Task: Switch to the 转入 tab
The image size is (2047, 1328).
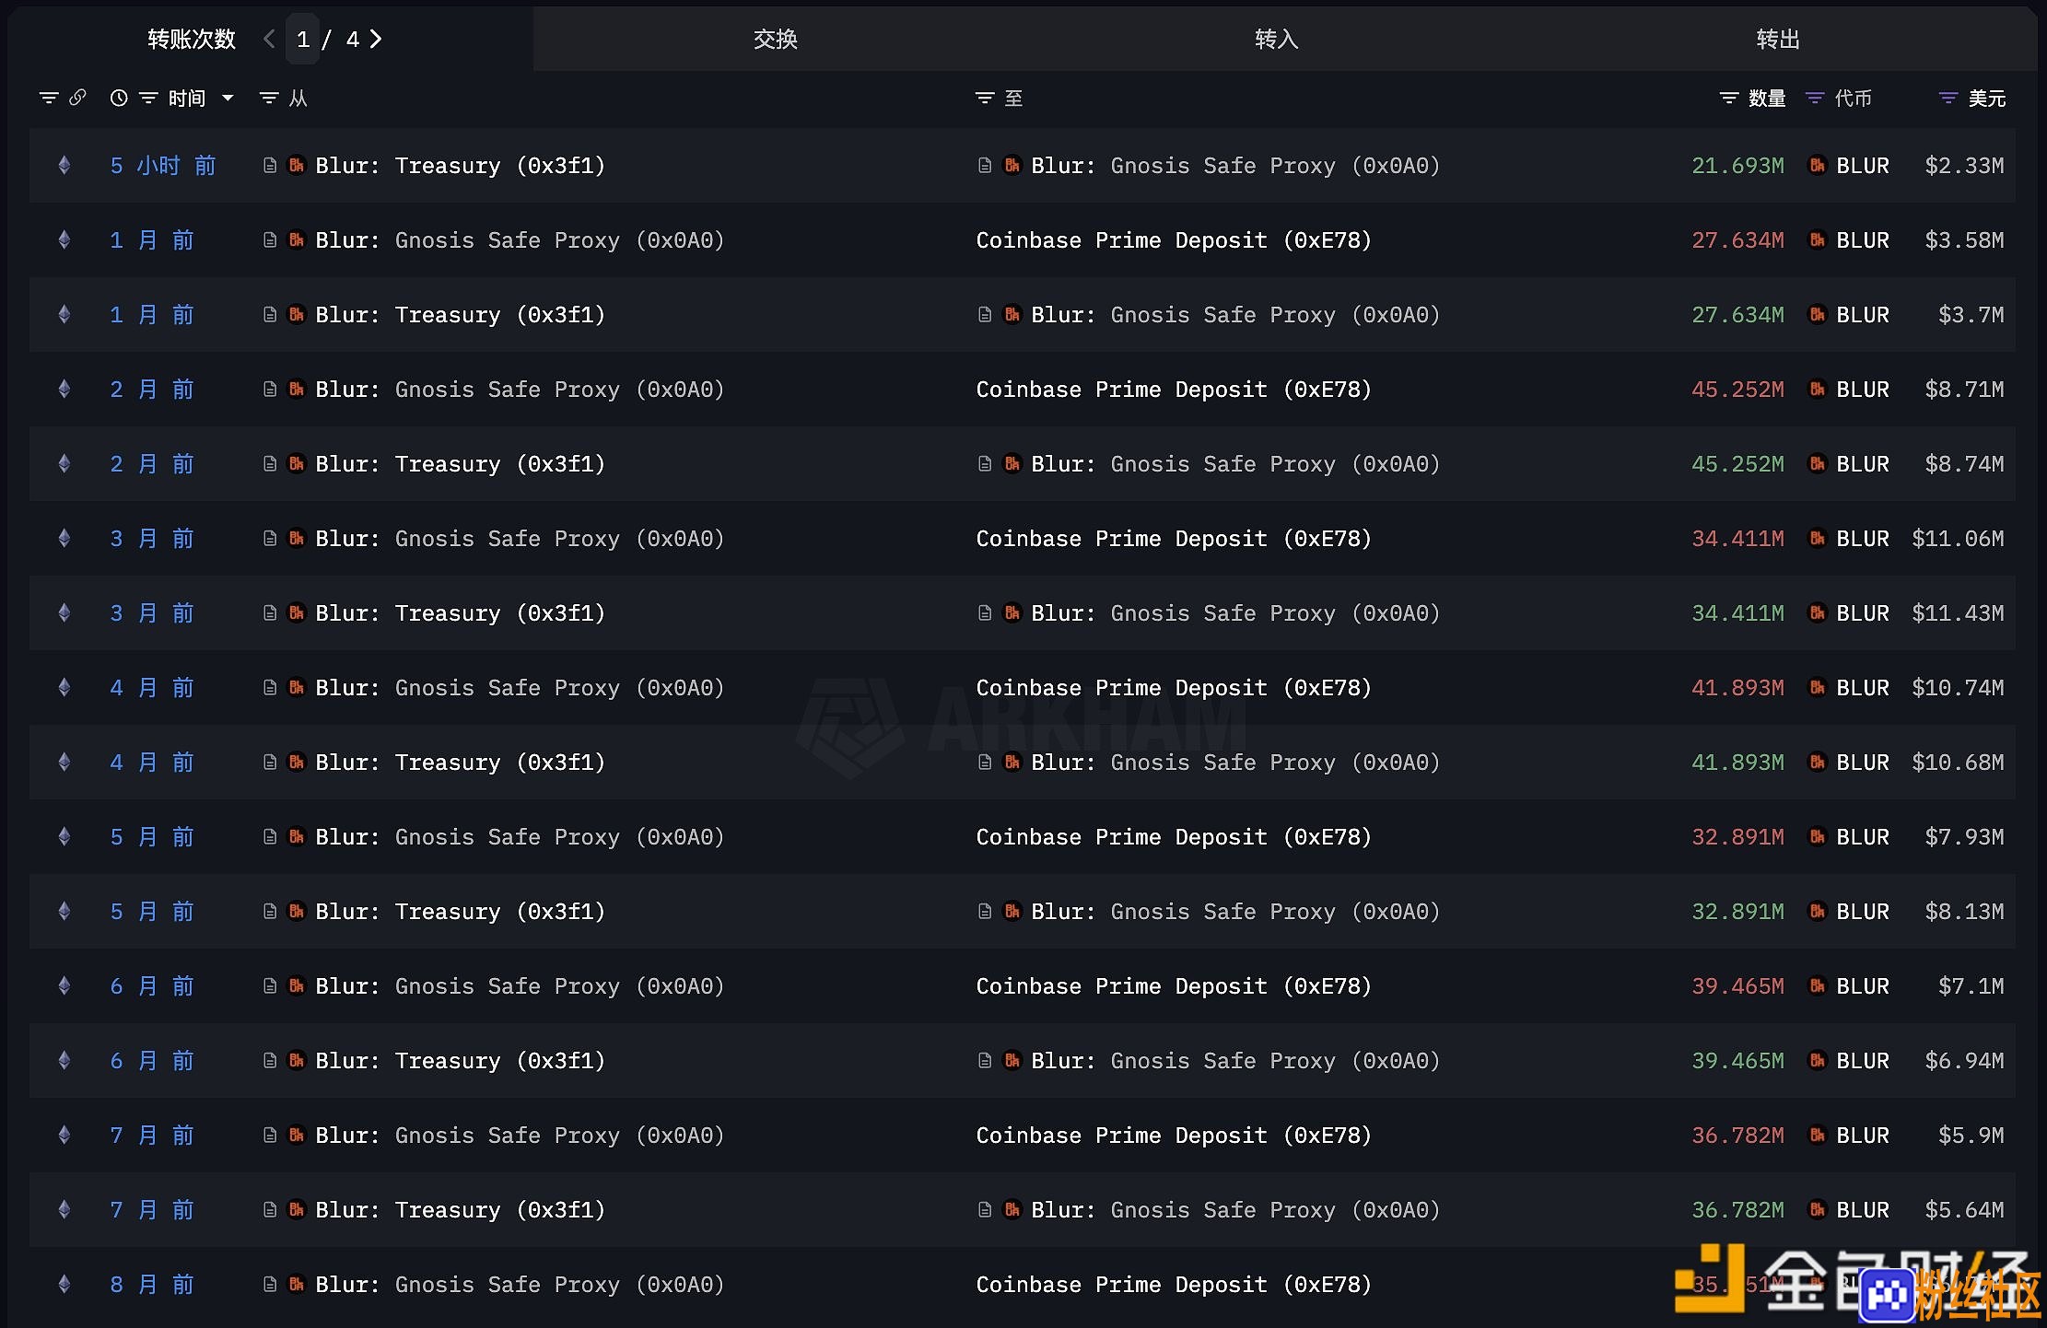Action: coord(1276,39)
